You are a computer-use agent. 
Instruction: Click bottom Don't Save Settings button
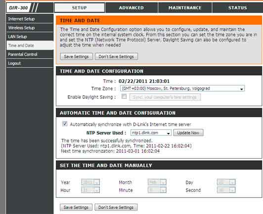tap(116, 207)
